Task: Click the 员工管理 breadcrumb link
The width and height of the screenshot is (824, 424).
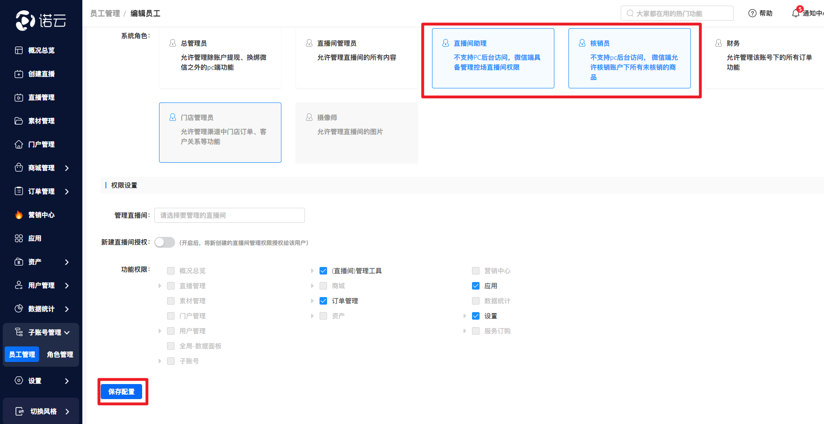Action: tap(105, 14)
